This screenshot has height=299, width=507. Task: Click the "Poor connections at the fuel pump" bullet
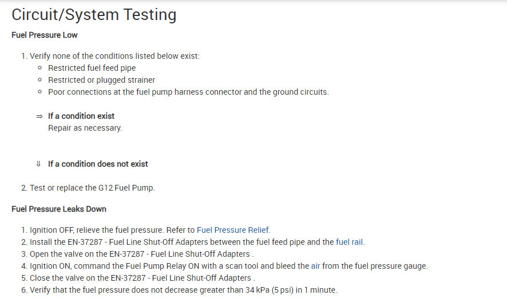coord(188,92)
